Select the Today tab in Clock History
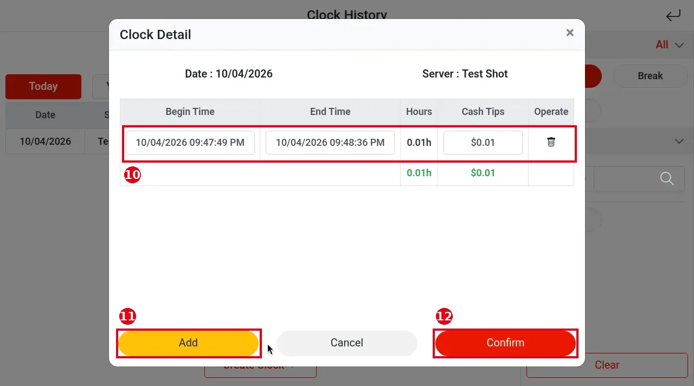694x386 pixels. click(x=43, y=86)
